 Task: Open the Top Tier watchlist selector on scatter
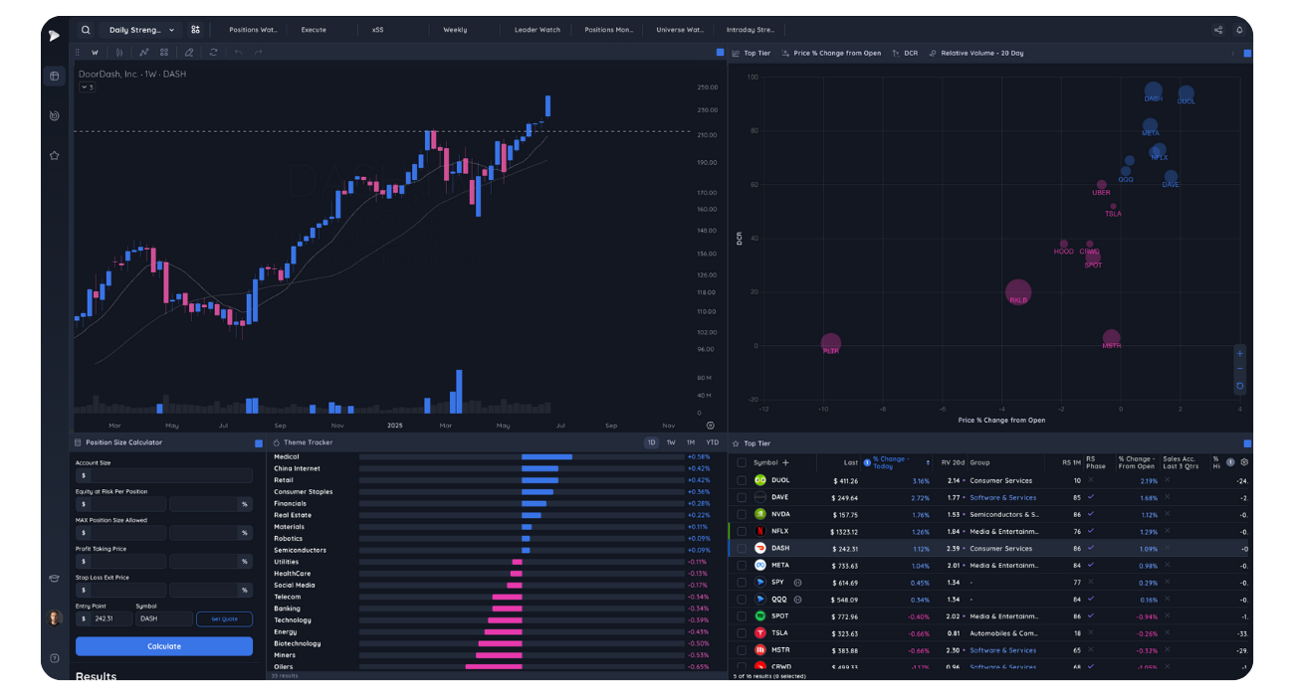pos(751,53)
